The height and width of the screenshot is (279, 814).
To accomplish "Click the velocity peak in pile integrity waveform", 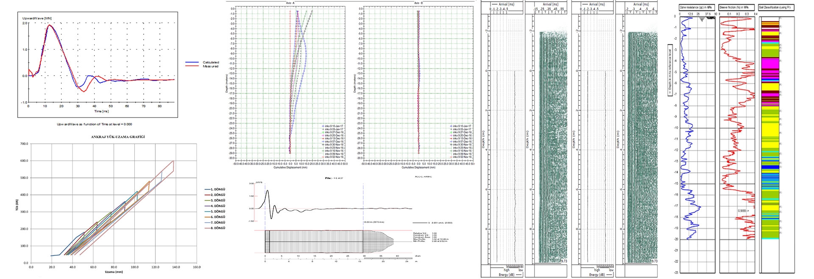I will pyautogui.click(x=268, y=191).
